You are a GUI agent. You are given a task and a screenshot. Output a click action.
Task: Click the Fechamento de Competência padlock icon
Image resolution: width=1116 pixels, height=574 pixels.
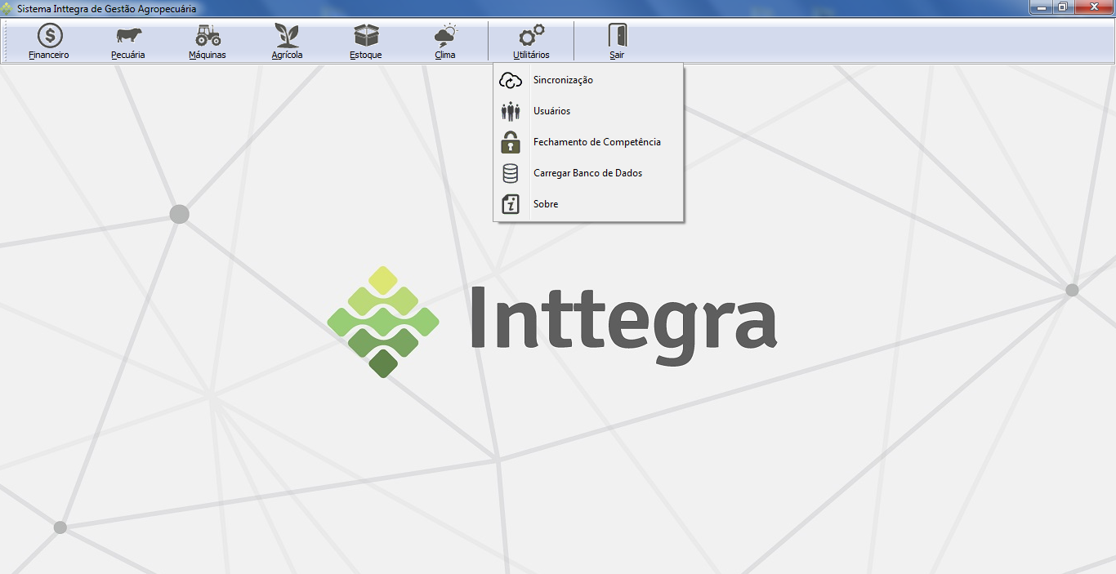point(511,142)
